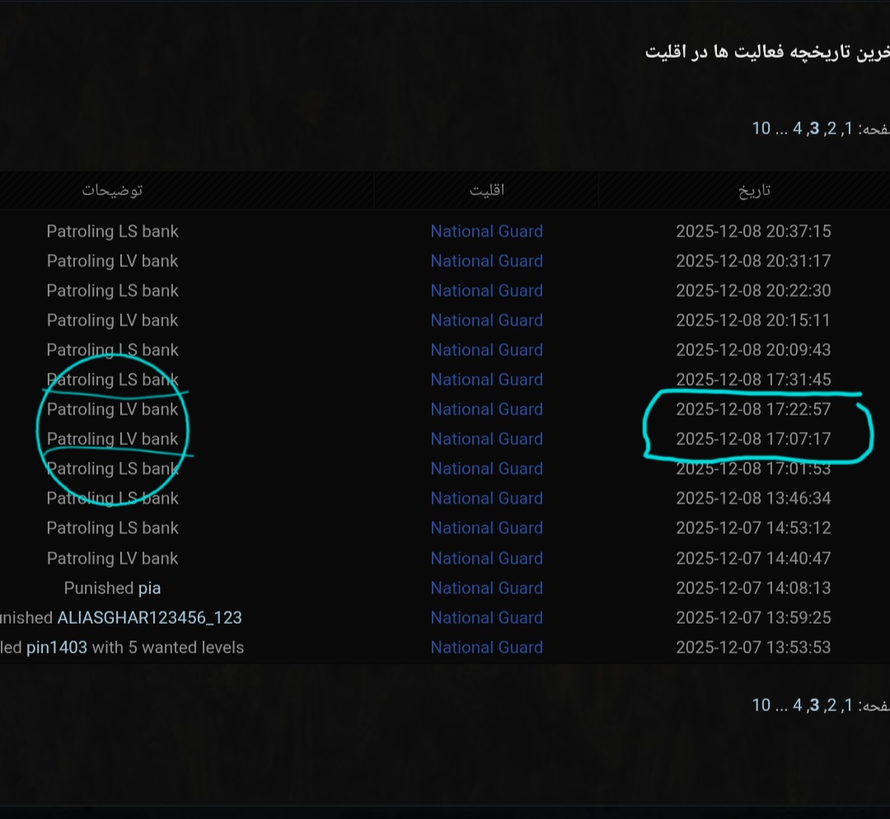The width and height of the screenshot is (890, 819).
Task: Jump to page 10 in bottom pagination
Action: (x=761, y=704)
